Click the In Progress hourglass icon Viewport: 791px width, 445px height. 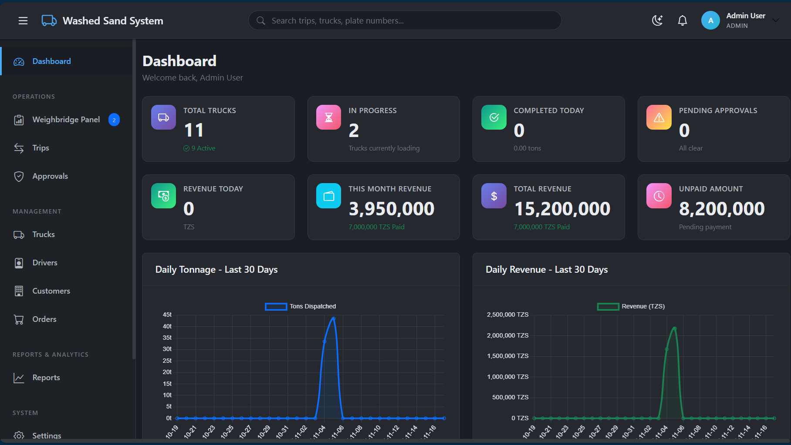click(329, 117)
